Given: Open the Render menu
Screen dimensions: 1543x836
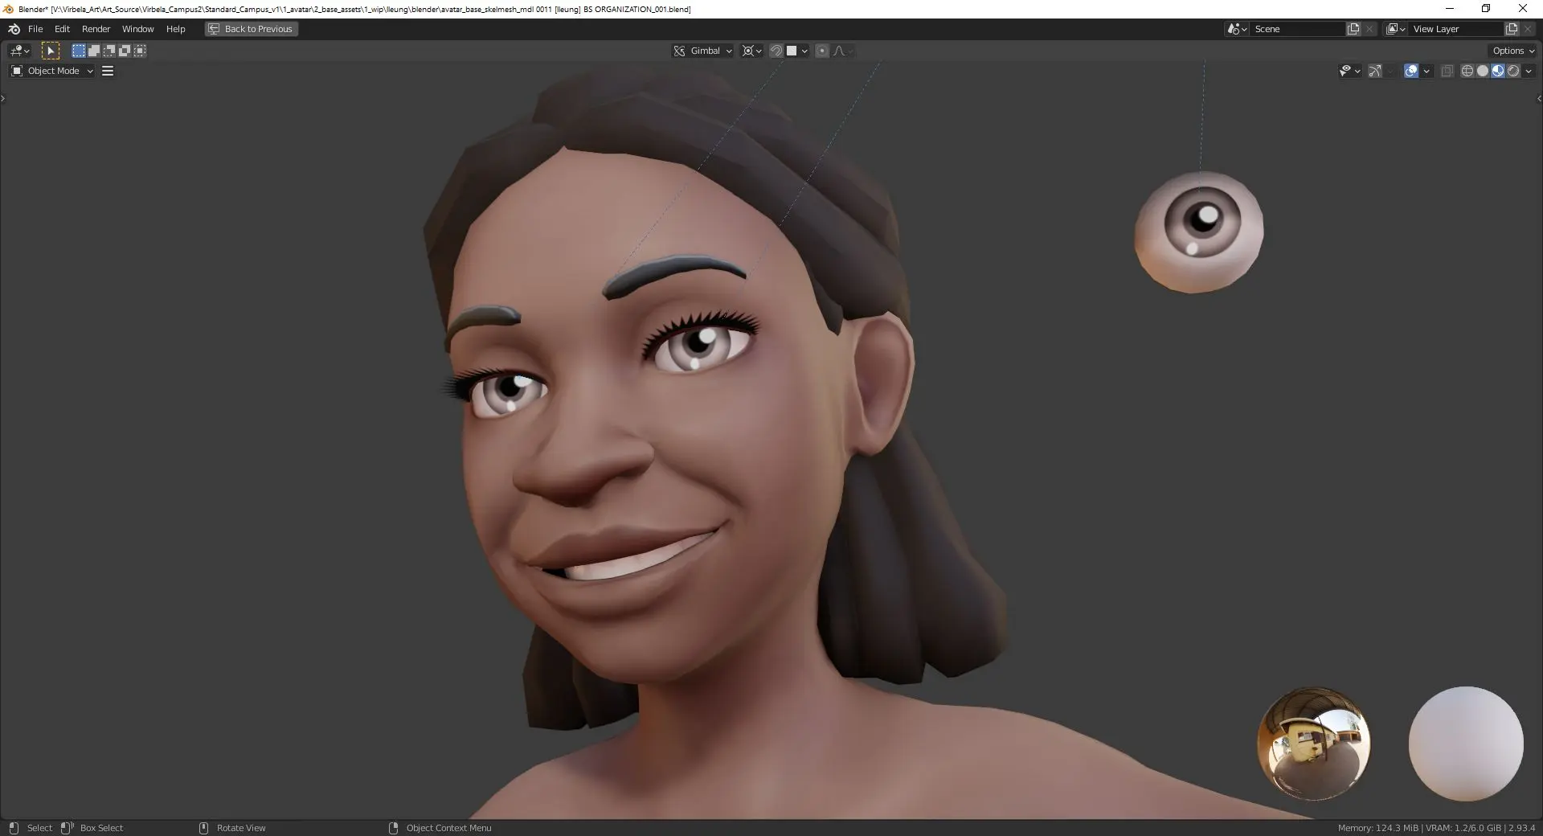Looking at the screenshot, I should point(96,29).
